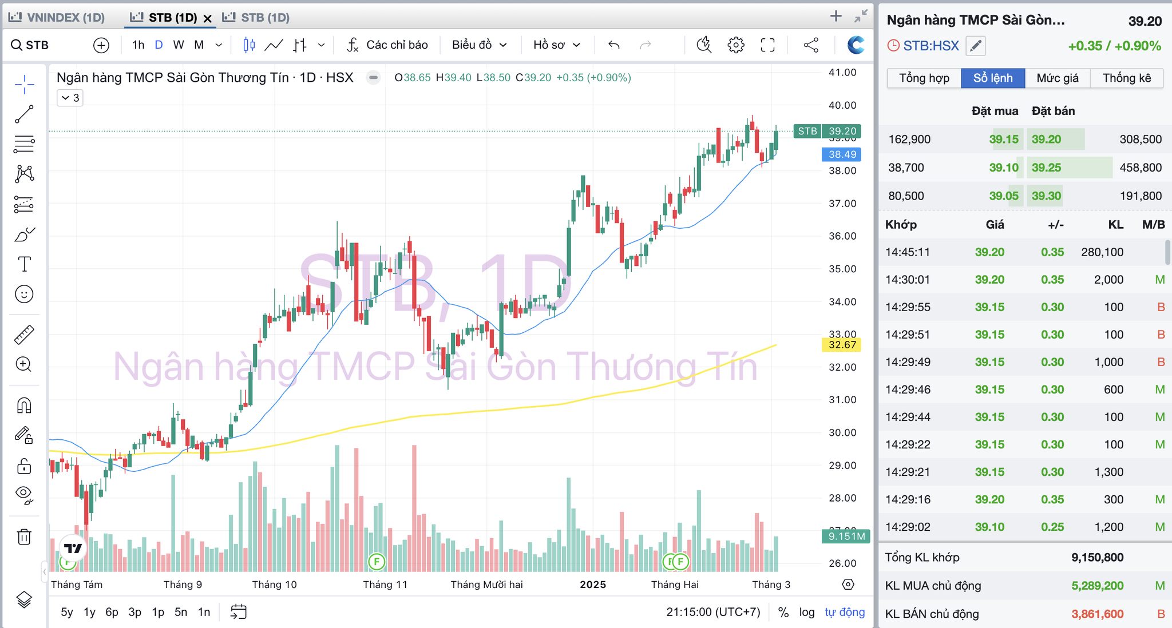Expand the collapsed indicators legend showing 3
The height and width of the screenshot is (628, 1172).
(70, 98)
